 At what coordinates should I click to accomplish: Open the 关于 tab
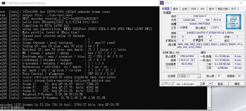(x=234, y=9)
